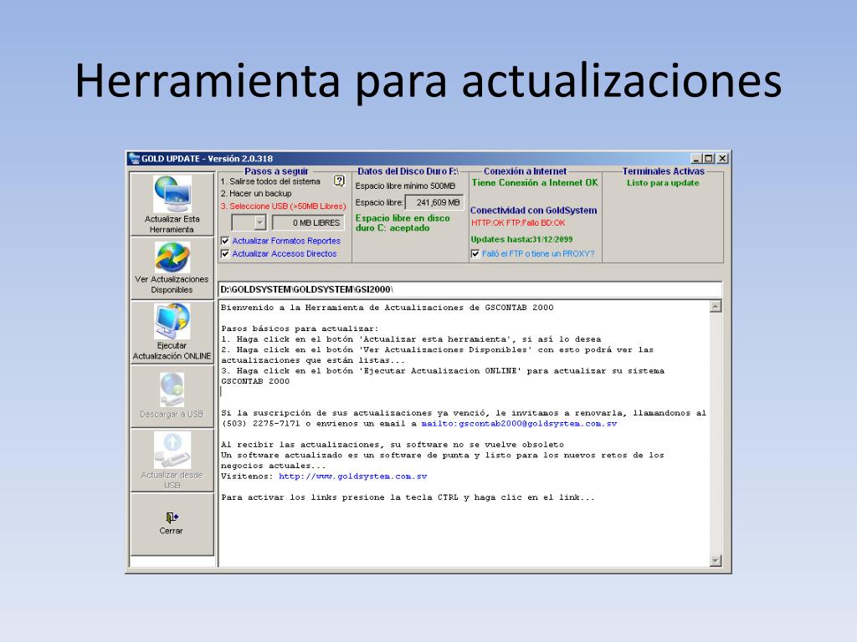The width and height of the screenshot is (857, 642).
Task: Click '1. Salirse todos del sistema' step
Action: click(x=270, y=181)
